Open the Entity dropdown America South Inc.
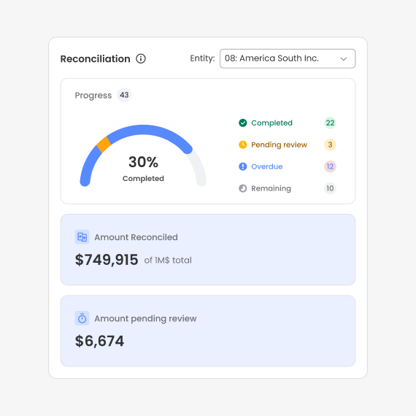The height and width of the screenshot is (416, 416). 288,58
